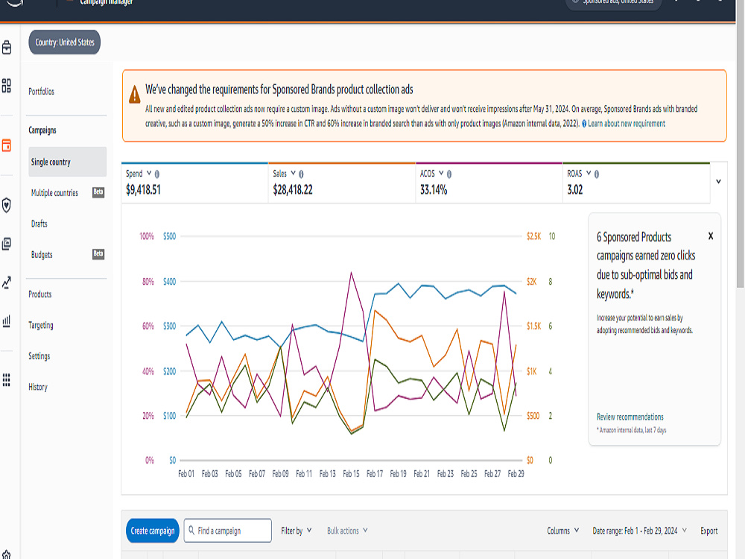Open the Date range Feb 1 - Feb 29 picker

point(639,531)
